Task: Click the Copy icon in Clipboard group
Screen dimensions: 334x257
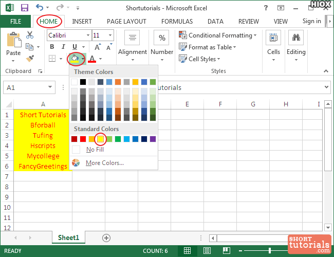Action: pos(29,47)
